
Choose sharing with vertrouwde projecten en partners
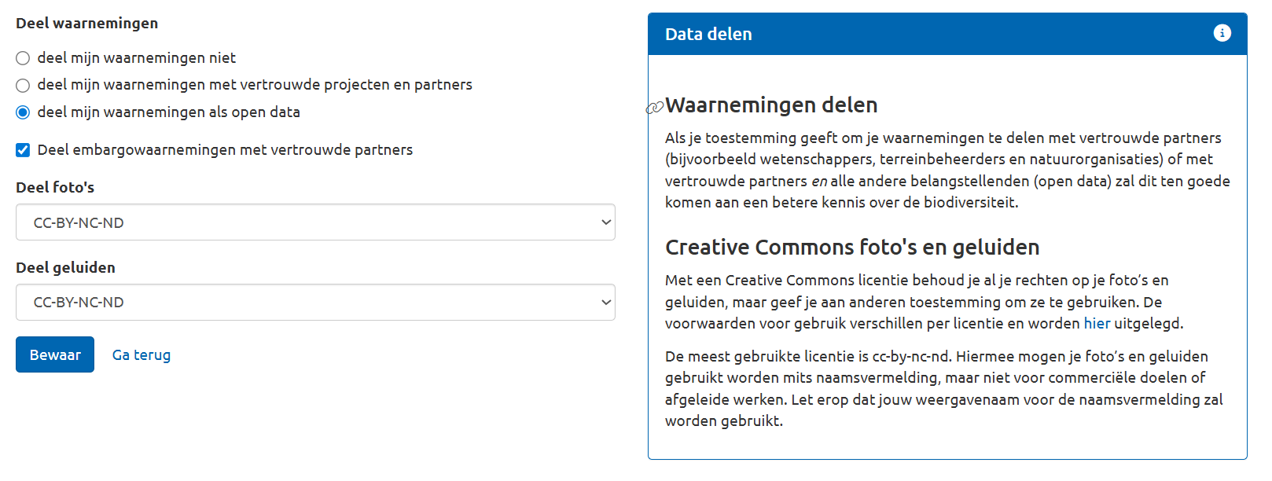[23, 85]
